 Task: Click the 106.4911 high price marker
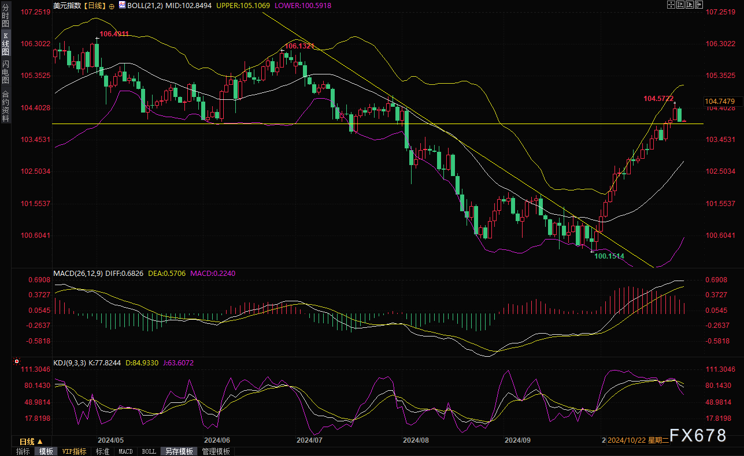(114, 34)
